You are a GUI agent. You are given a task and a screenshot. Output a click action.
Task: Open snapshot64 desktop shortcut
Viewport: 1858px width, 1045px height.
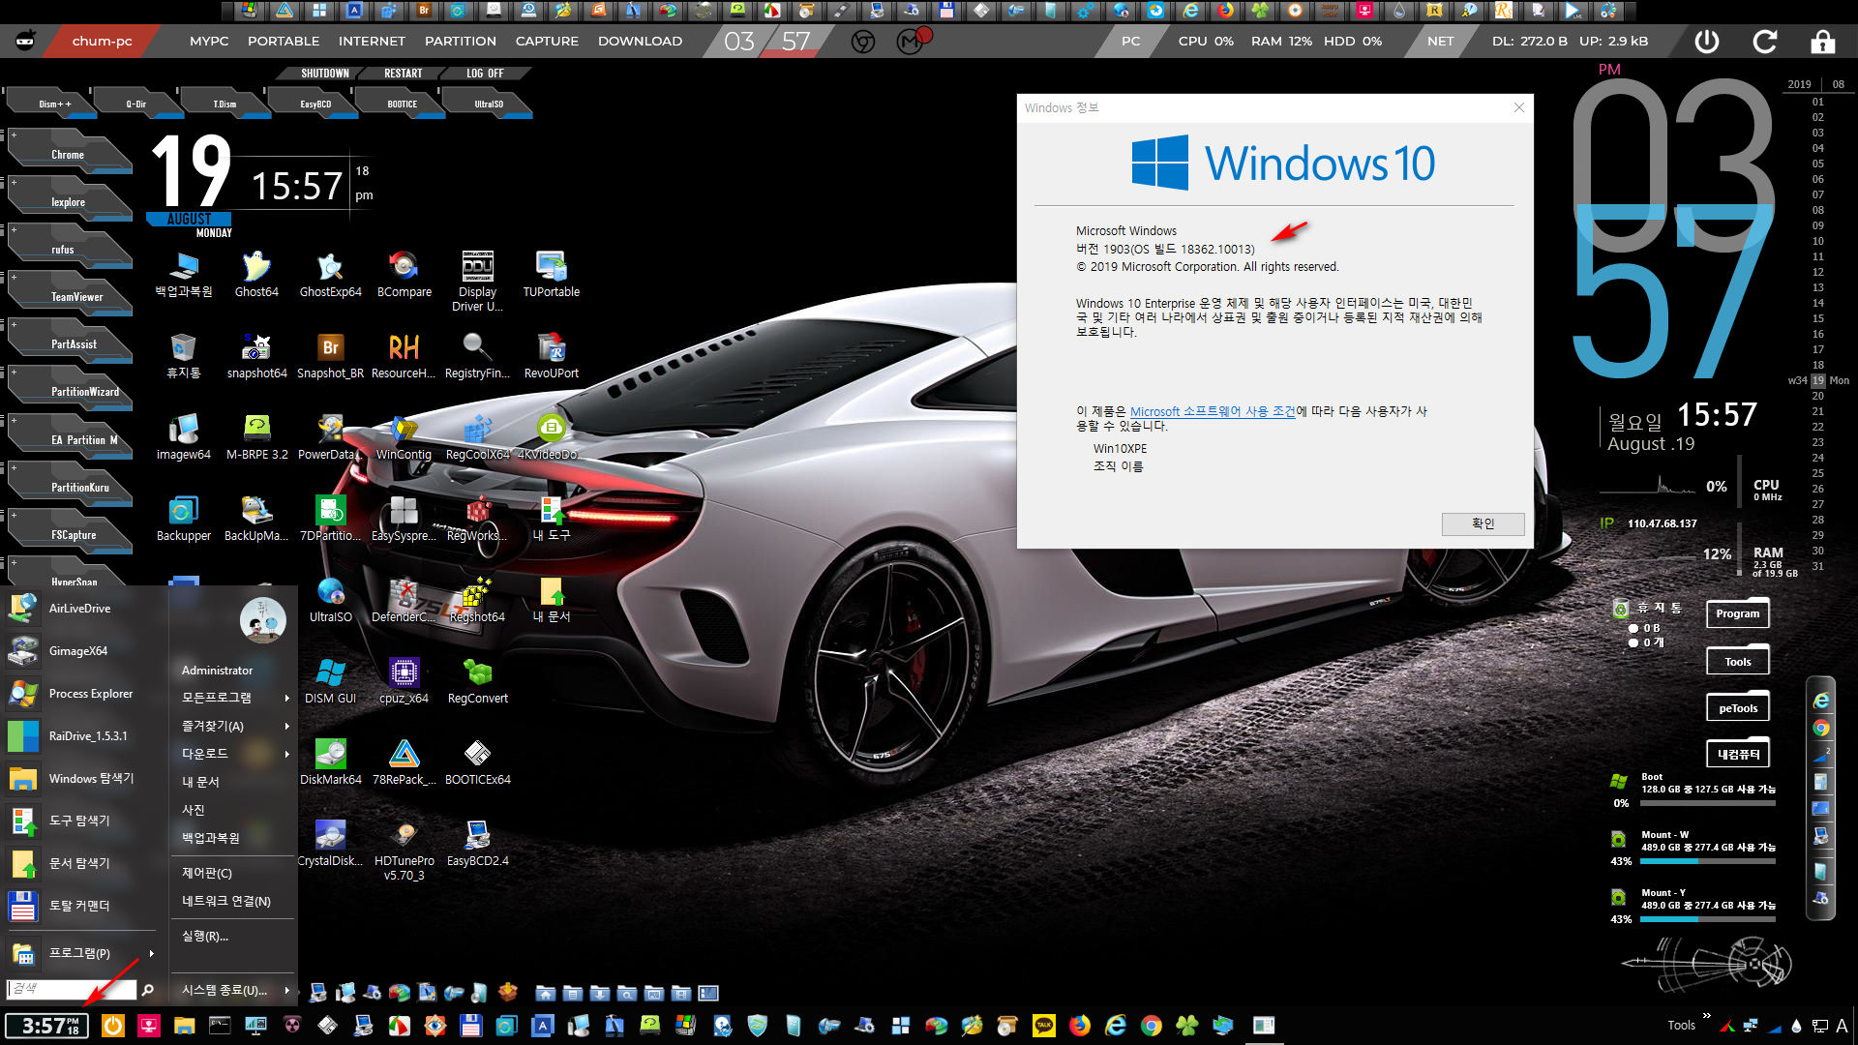point(256,355)
